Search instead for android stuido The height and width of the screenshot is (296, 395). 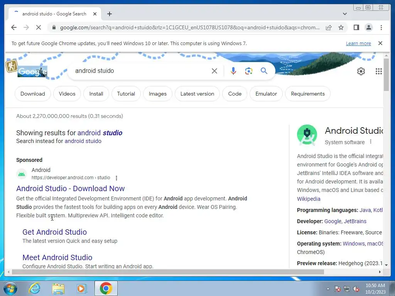[83, 141]
